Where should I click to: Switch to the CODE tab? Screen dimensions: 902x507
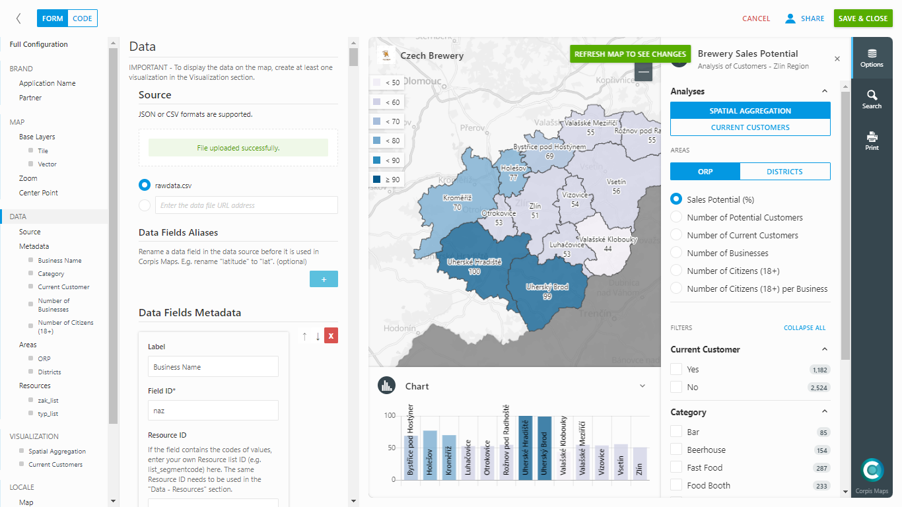83,18
